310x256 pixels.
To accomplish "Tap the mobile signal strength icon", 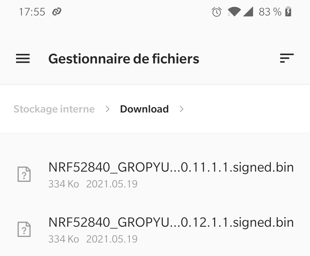I will (x=248, y=12).
